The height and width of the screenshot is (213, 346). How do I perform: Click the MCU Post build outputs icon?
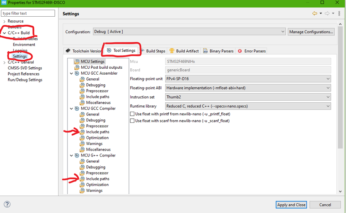pos(77,67)
